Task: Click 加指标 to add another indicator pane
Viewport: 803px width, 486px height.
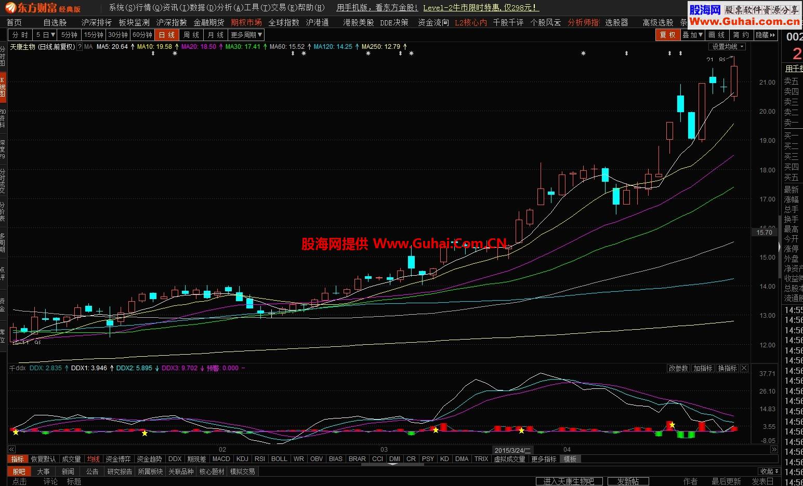Action: pos(703,368)
